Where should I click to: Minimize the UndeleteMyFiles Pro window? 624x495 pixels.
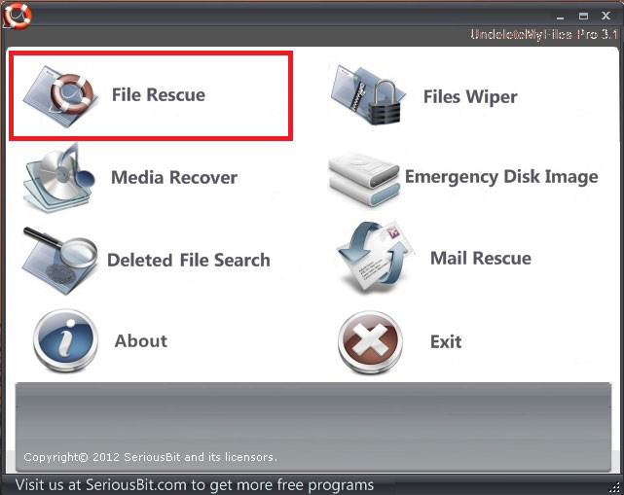[561, 17]
